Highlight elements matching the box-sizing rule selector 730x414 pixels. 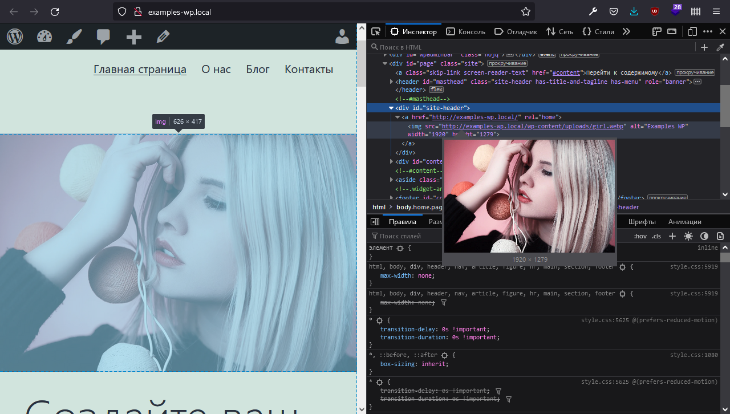point(445,355)
